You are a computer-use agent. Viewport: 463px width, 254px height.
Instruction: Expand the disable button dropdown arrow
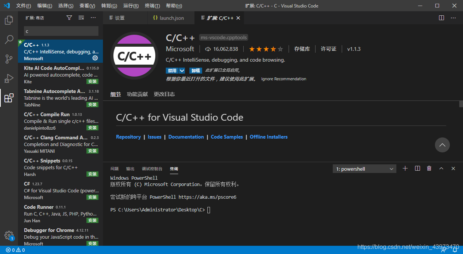pos(182,70)
